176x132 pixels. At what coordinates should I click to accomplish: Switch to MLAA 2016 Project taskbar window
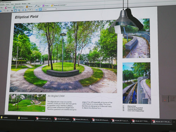click(62, 119)
